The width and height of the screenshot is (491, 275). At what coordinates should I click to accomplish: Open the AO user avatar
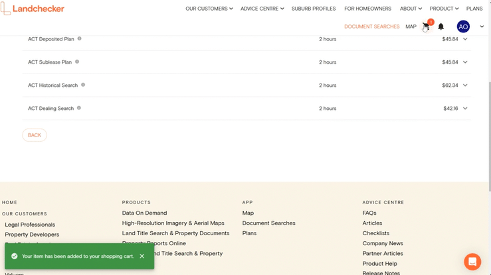[x=463, y=27]
